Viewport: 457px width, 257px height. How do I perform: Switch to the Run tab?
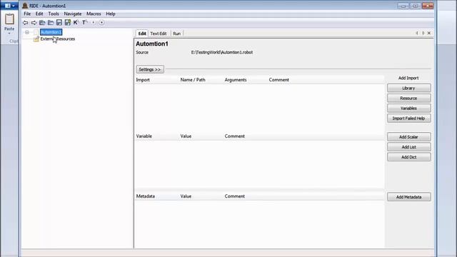[x=176, y=34]
